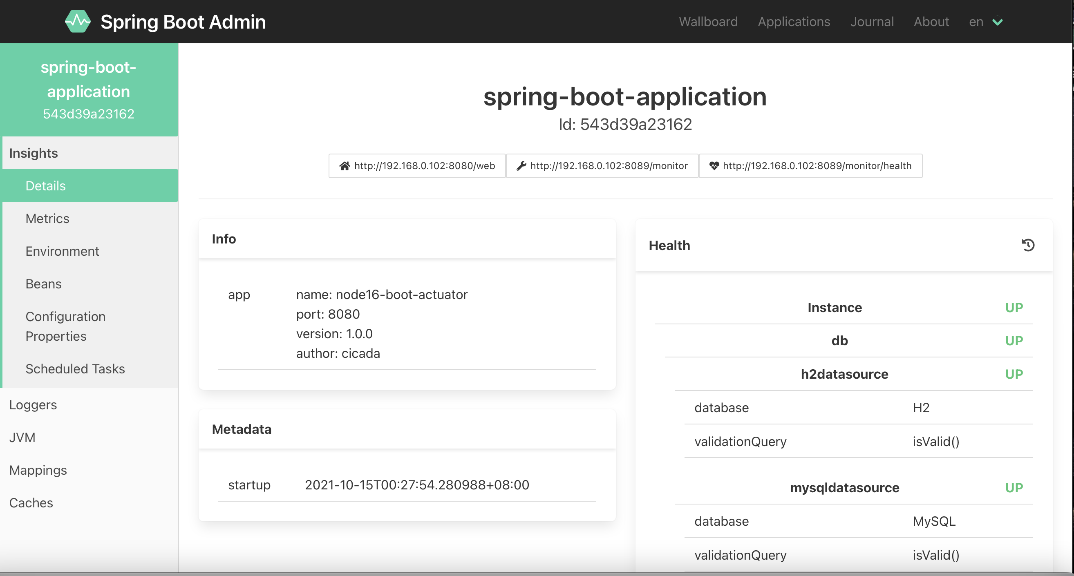Click the Metadata panel header
The width and height of the screenshot is (1074, 576).
(x=407, y=429)
